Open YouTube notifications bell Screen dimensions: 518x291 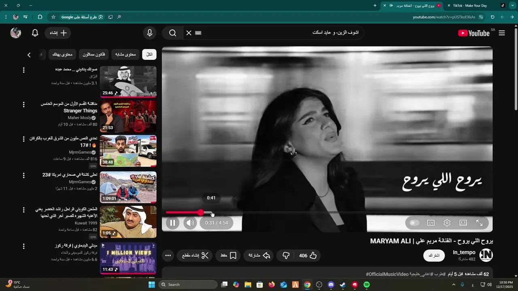35,33
